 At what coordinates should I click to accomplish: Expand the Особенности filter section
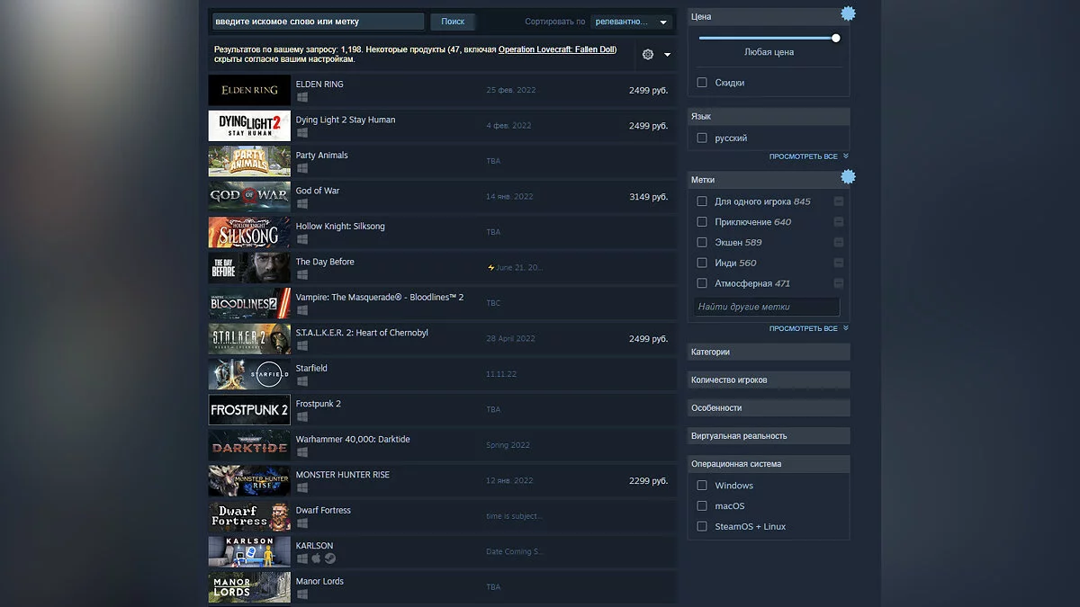click(x=769, y=408)
